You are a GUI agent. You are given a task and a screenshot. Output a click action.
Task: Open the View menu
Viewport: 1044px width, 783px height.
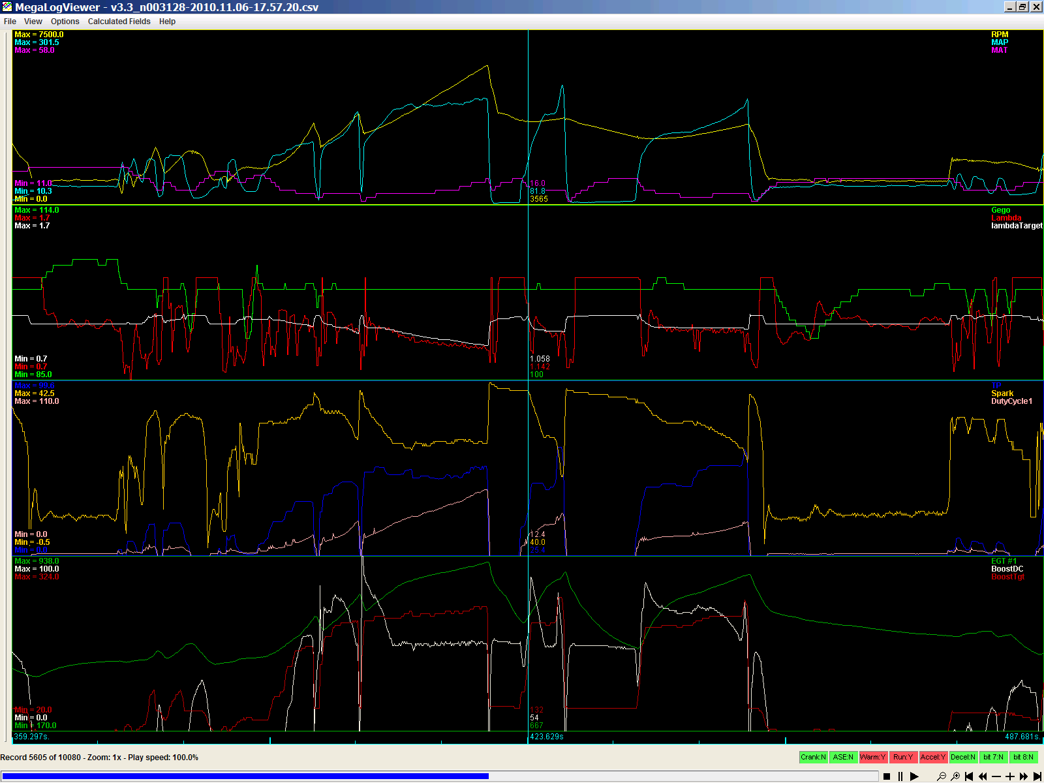point(33,22)
